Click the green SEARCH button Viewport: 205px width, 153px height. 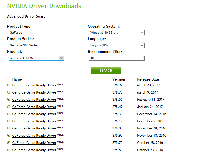pyautogui.click(x=106, y=71)
